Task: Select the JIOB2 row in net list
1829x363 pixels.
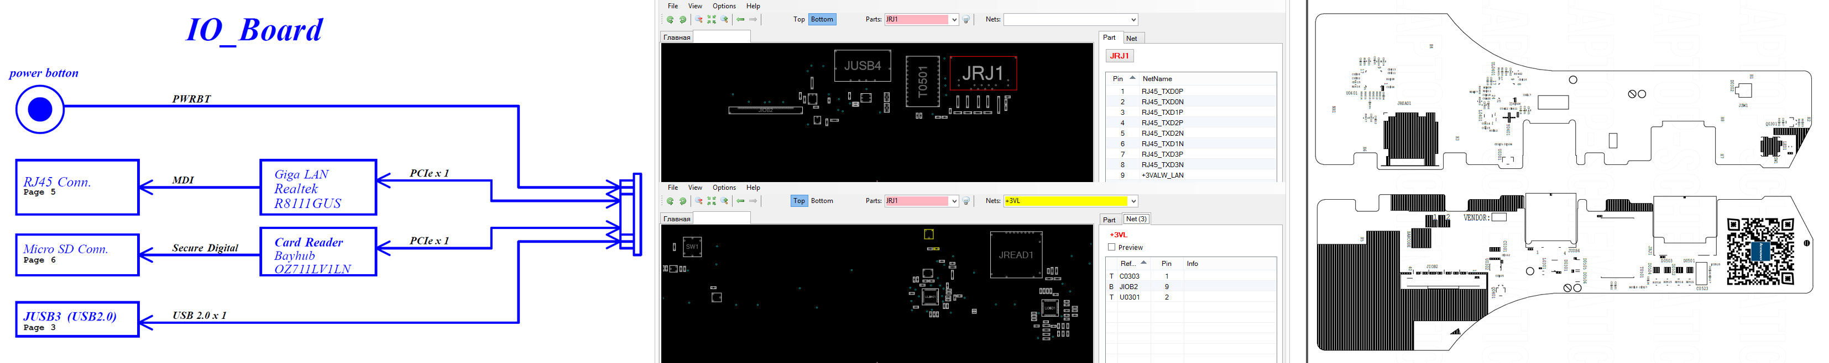Action: (1129, 287)
